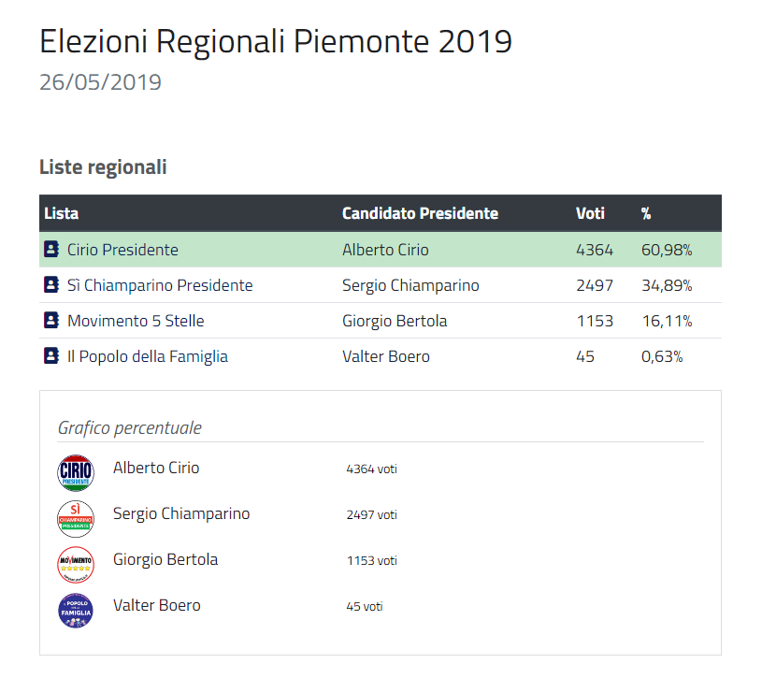
Task: Click the Grafico percentuale heading
Action: [129, 427]
